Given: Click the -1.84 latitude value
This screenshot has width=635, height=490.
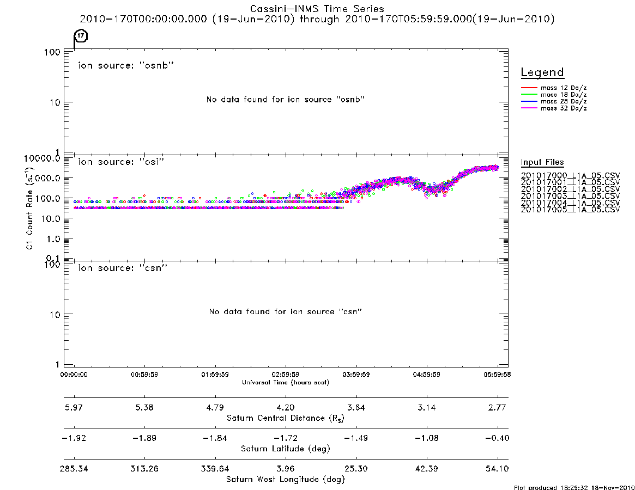Looking at the screenshot, I should (215, 438).
